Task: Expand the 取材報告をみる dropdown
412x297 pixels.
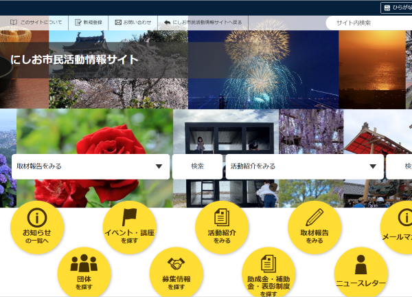Action: coord(91,166)
